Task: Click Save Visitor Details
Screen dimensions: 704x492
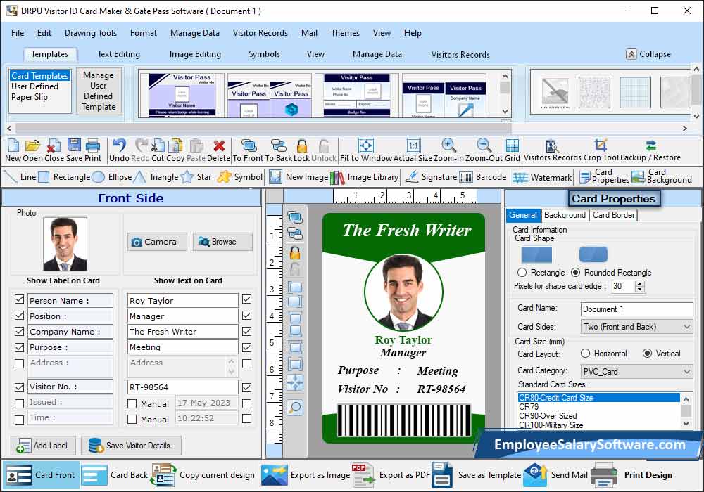Action: (x=131, y=446)
